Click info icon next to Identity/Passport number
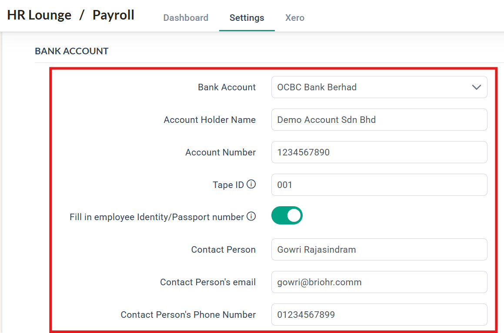The image size is (504, 333). pyautogui.click(x=251, y=217)
